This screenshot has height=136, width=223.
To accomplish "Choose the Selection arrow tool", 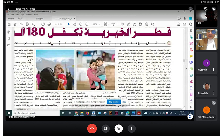I will (69, 24).
